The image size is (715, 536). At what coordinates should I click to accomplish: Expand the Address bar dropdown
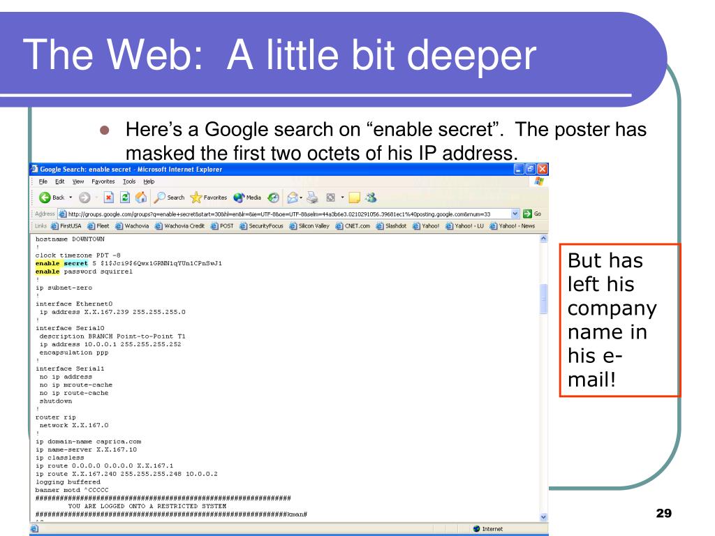click(x=515, y=214)
